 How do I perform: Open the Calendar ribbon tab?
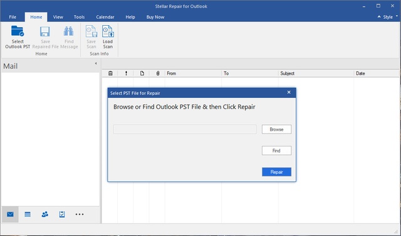coord(105,17)
